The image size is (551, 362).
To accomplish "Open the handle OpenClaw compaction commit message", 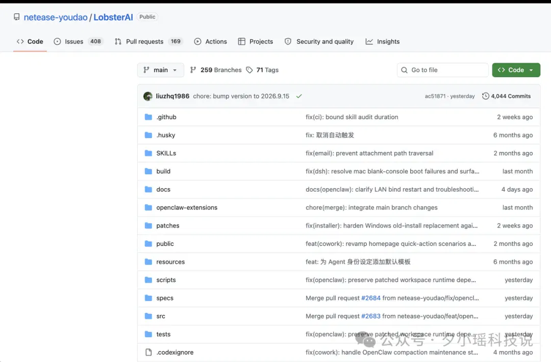I will (x=392, y=352).
